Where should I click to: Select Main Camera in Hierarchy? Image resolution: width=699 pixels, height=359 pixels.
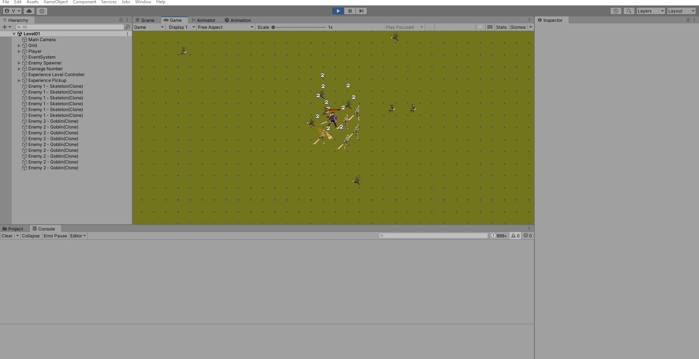(42, 40)
